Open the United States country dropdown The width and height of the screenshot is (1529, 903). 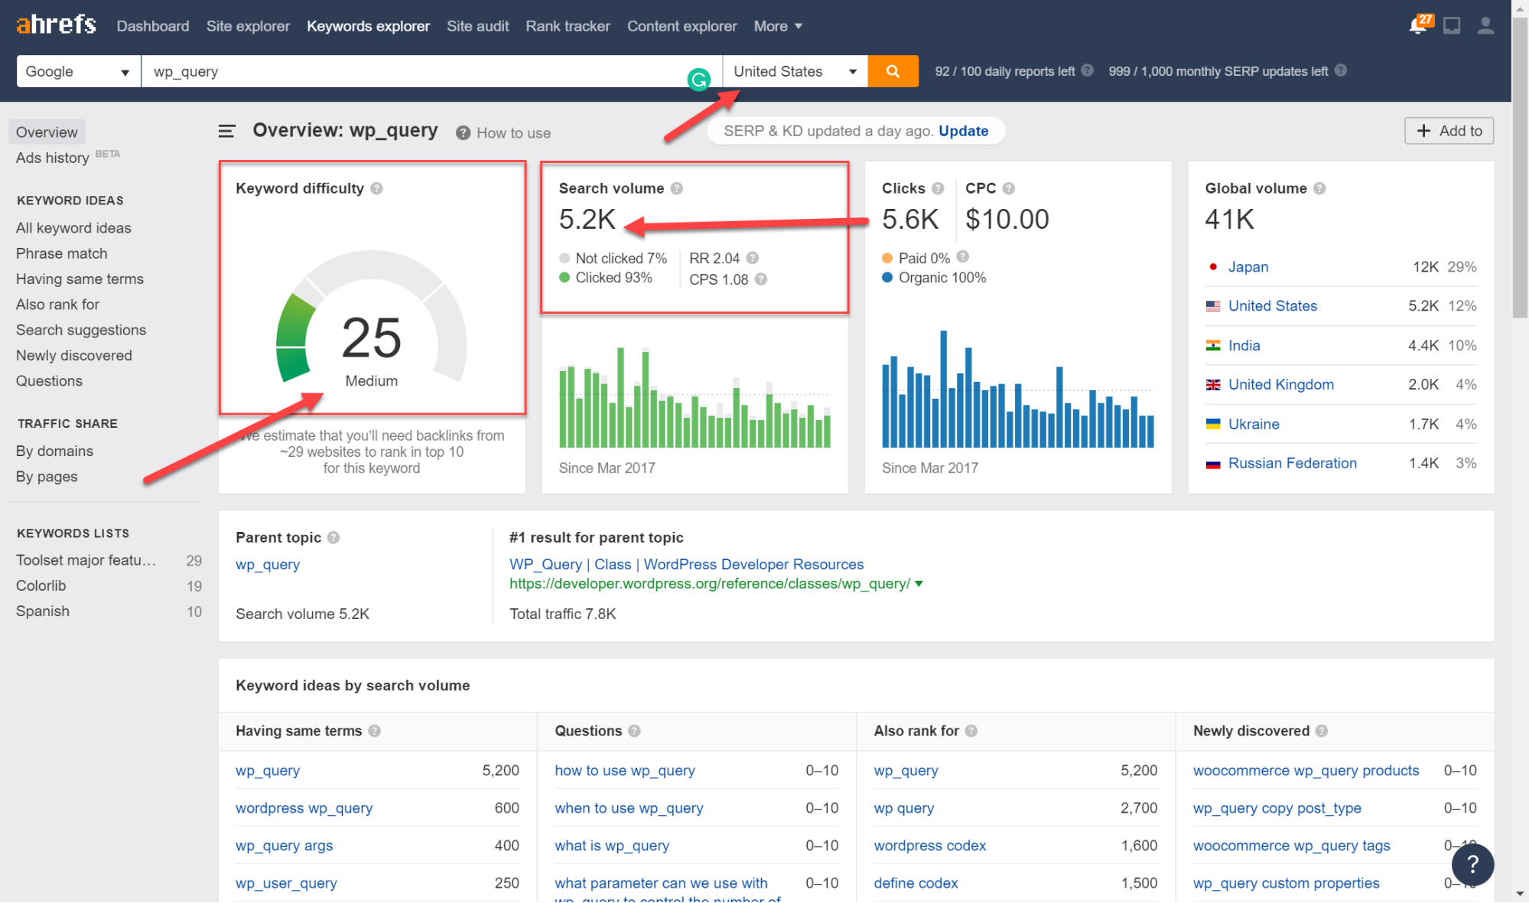click(x=795, y=71)
